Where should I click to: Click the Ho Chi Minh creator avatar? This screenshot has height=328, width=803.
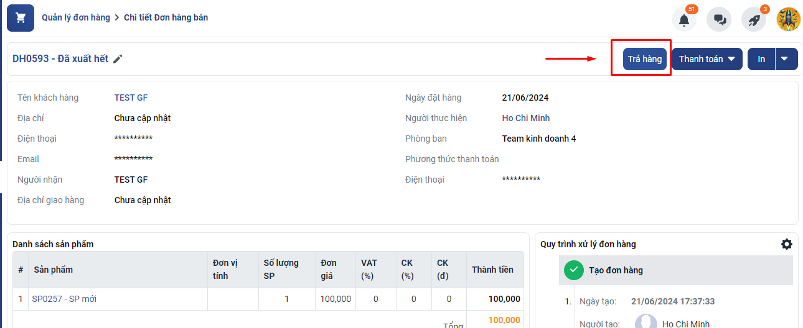pos(646,322)
